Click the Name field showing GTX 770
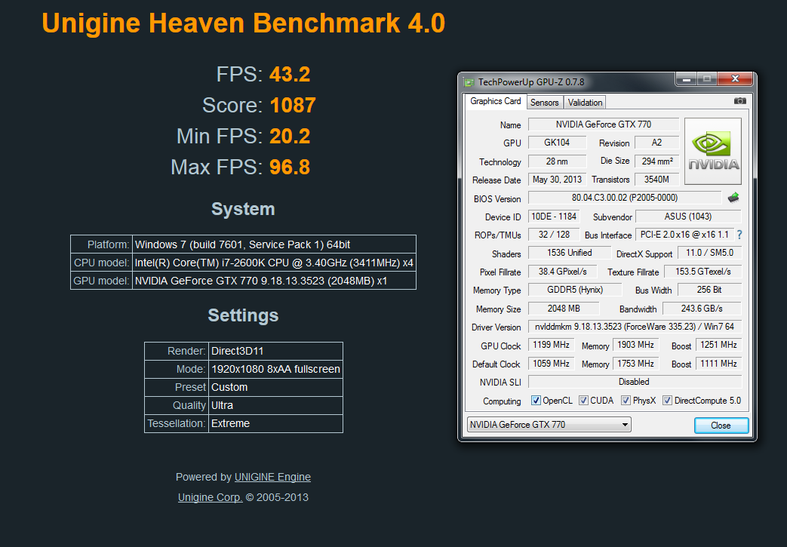The height and width of the screenshot is (547, 787). coord(604,124)
